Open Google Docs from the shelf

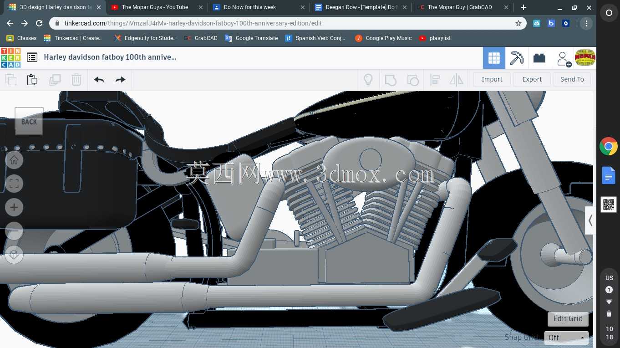(609, 175)
